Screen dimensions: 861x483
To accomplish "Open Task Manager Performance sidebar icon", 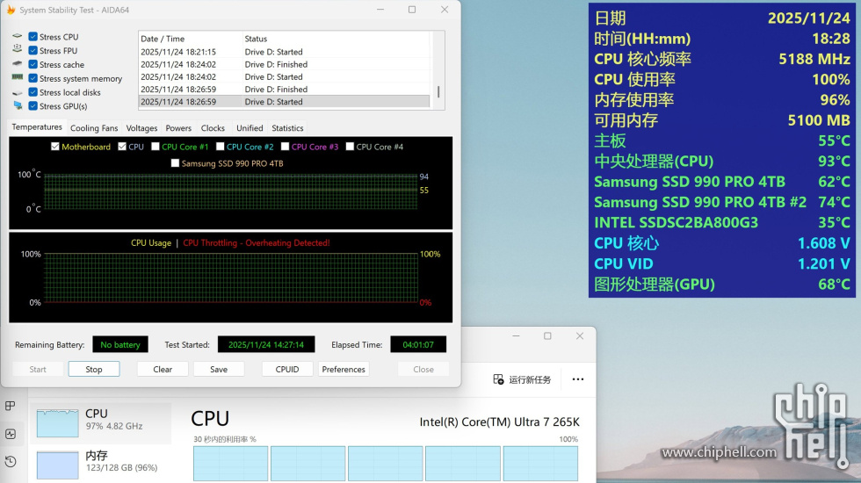I will [x=10, y=434].
